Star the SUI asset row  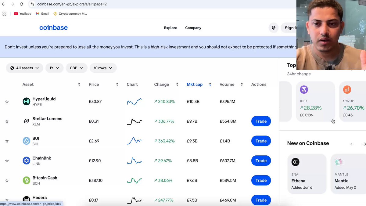click(7, 141)
